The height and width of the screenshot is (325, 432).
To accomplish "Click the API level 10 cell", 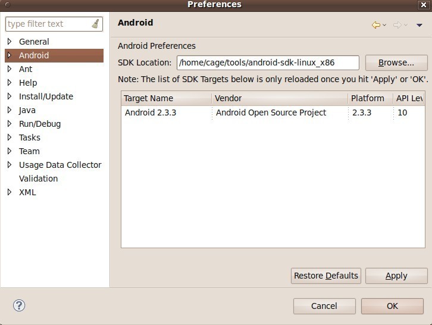I will pos(402,112).
